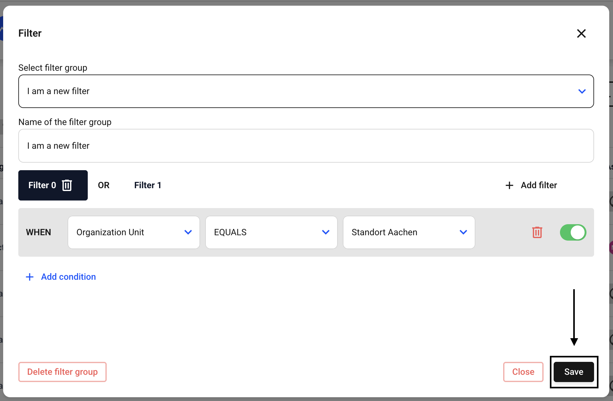Viewport: 613px width, 401px height.
Task: Expand the EQUALS operator dropdown
Action: [271, 232]
